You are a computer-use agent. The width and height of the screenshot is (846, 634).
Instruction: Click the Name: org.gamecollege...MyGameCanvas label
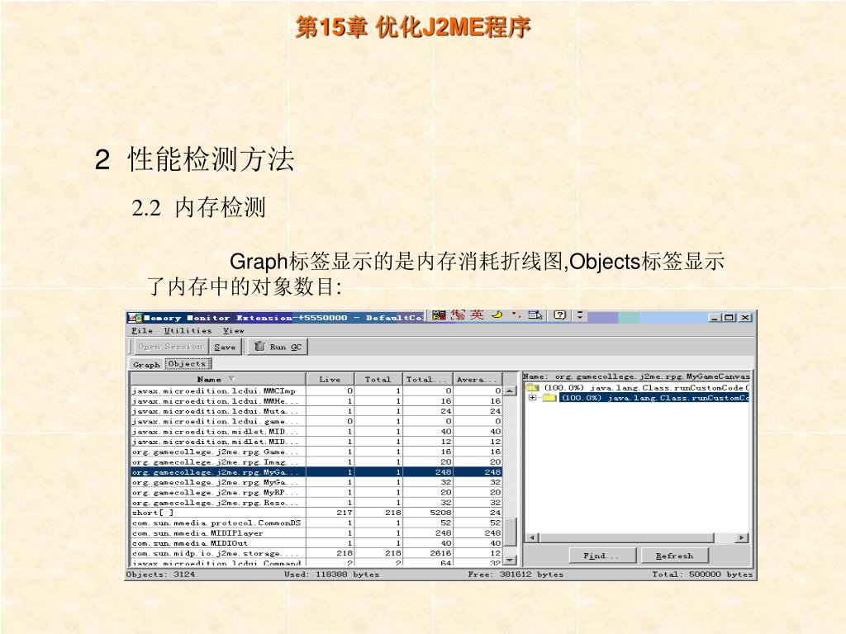pyautogui.click(x=636, y=376)
